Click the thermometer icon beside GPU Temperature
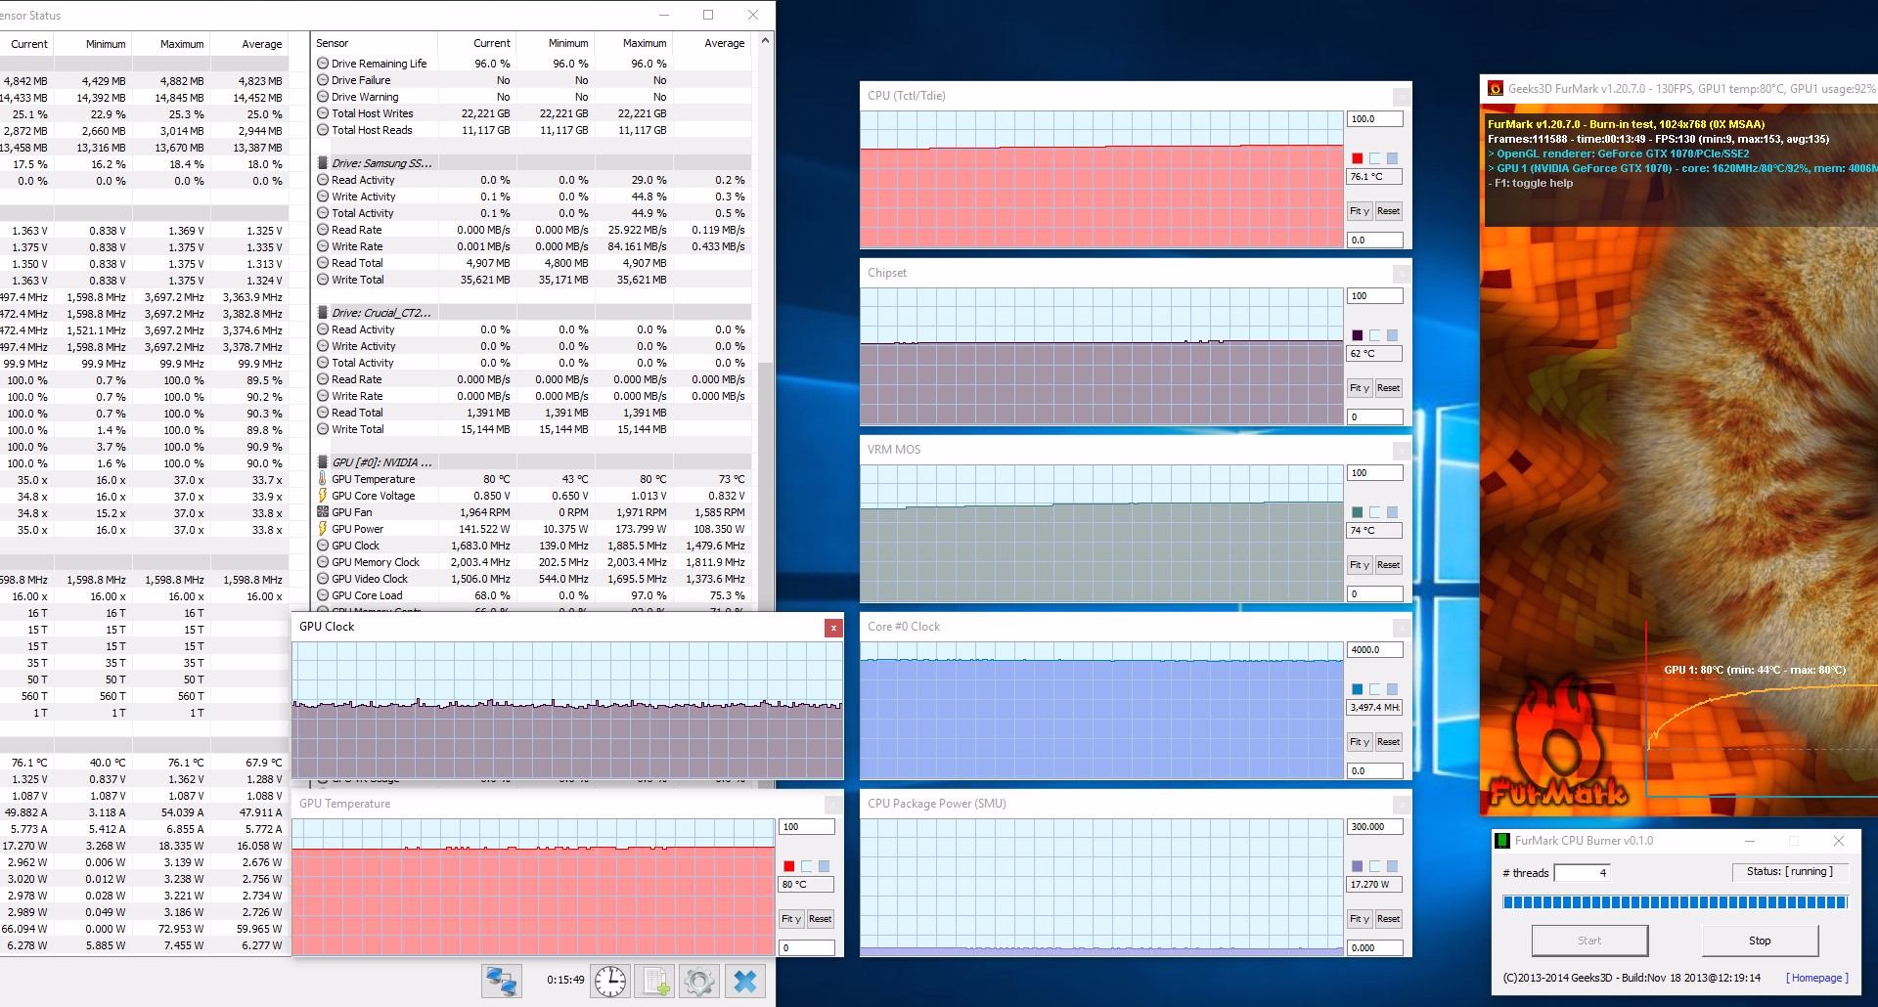The height and width of the screenshot is (1007, 1878). click(323, 479)
